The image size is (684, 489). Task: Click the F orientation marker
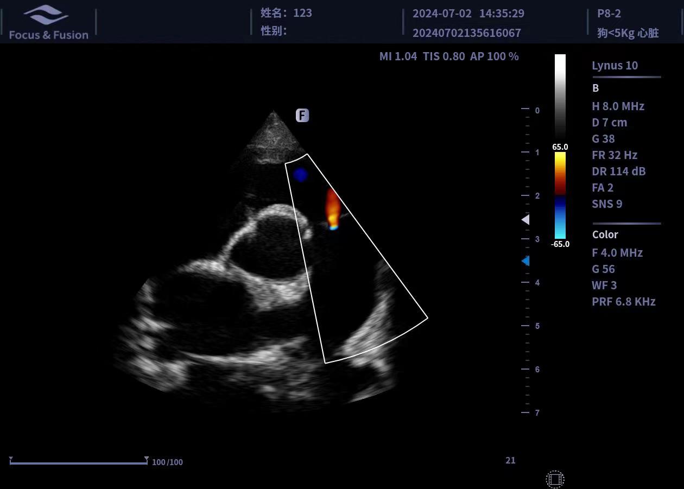tap(302, 115)
